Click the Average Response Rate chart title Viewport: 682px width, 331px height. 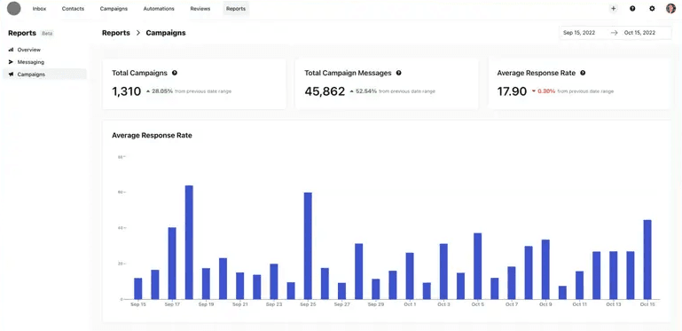(x=152, y=135)
